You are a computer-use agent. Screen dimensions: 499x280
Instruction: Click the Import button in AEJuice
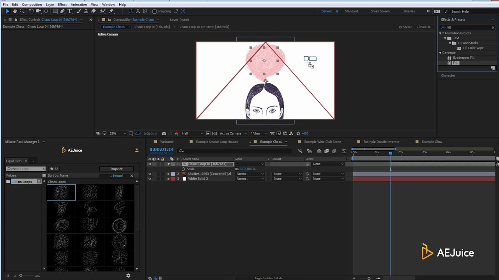point(116,169)
